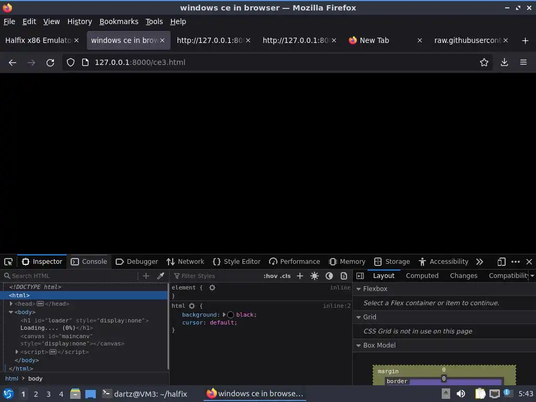Collapse the Box Model section
The height and width of the screenshot is (402, 536).
click(359, 346)
